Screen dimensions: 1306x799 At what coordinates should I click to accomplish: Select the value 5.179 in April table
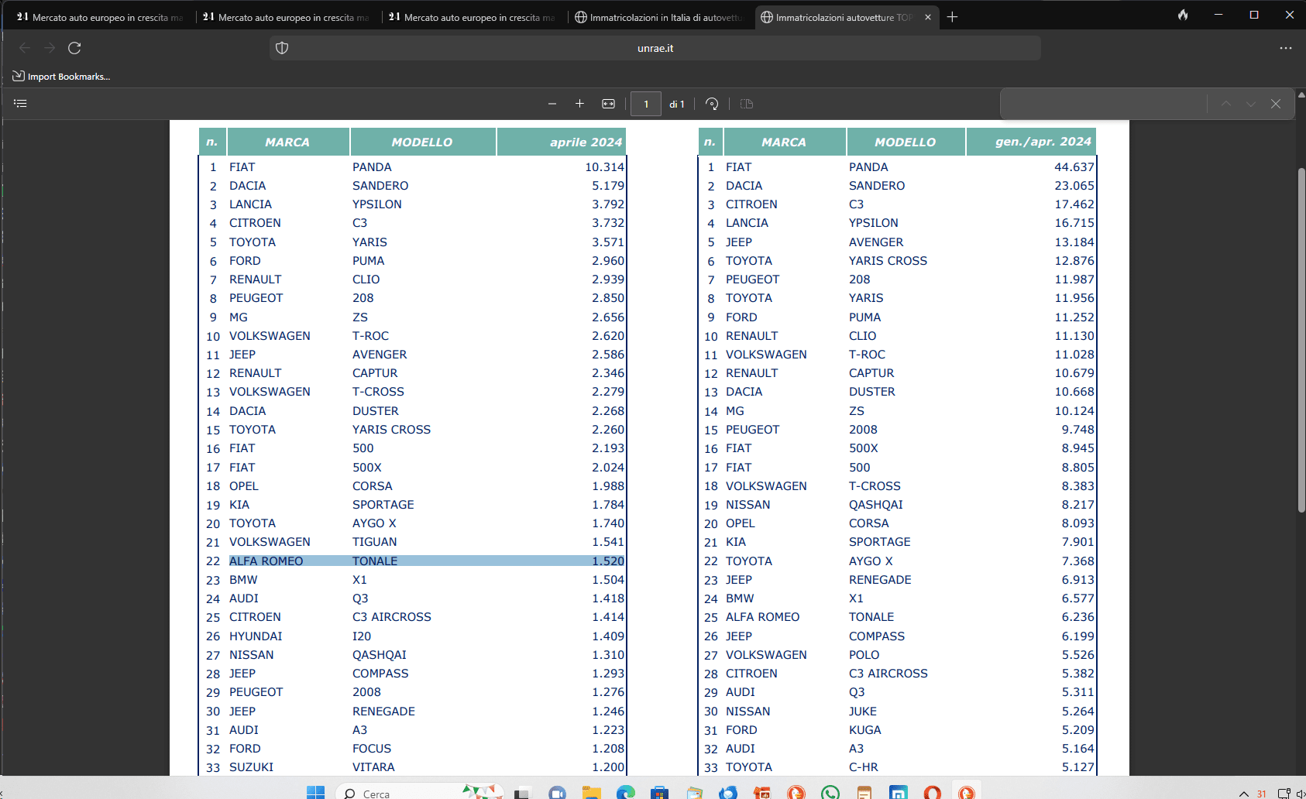coord(608,186)
